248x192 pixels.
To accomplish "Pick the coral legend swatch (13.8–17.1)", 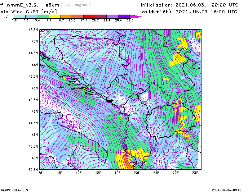I will pyautogui.click(x=78, y=16).
